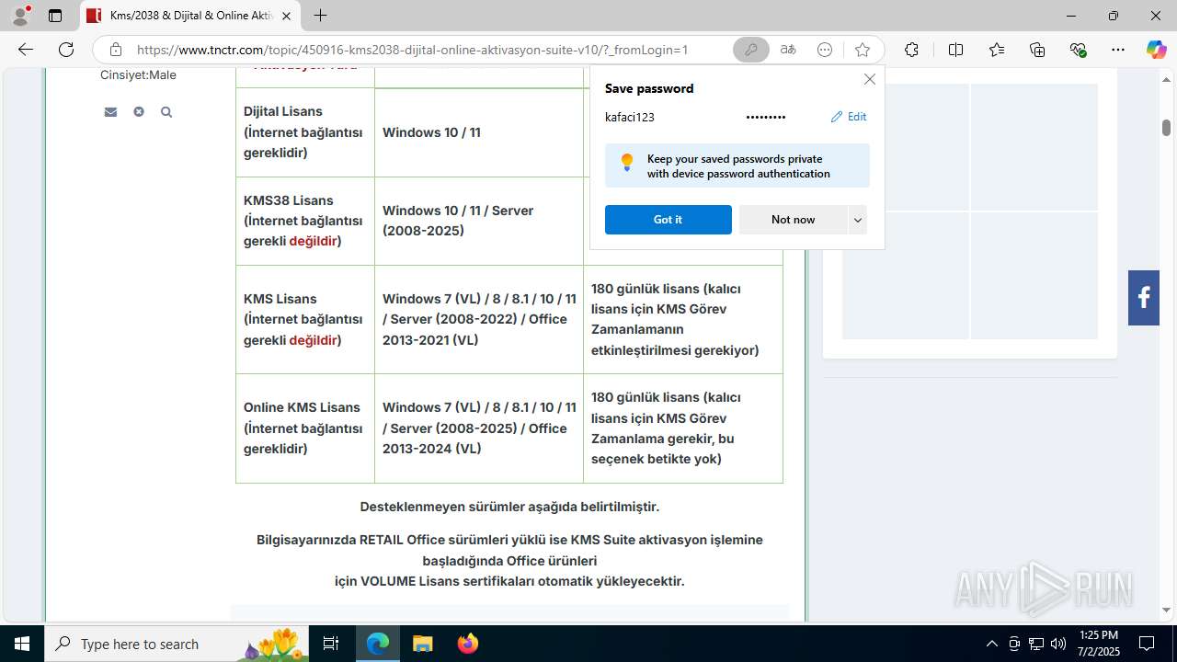The width and height of the screenshot is (1177, 662).
Task: Add page to favorites with the star icon
Action: (x=862, y=50)
